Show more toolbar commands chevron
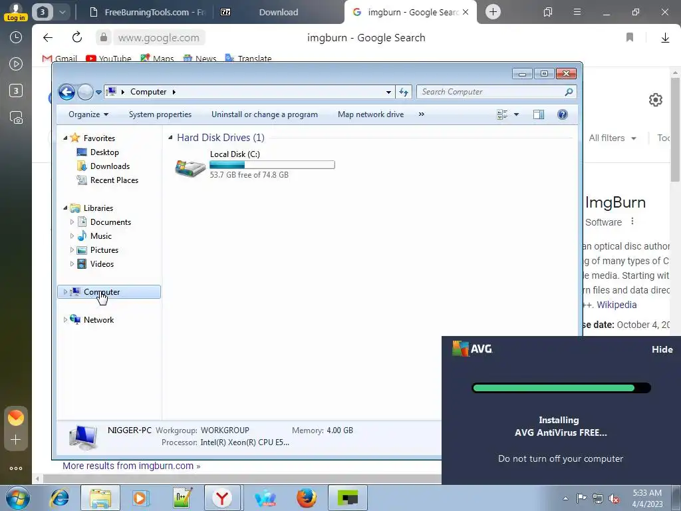681x511 pixels. click(x=421, y=114)
